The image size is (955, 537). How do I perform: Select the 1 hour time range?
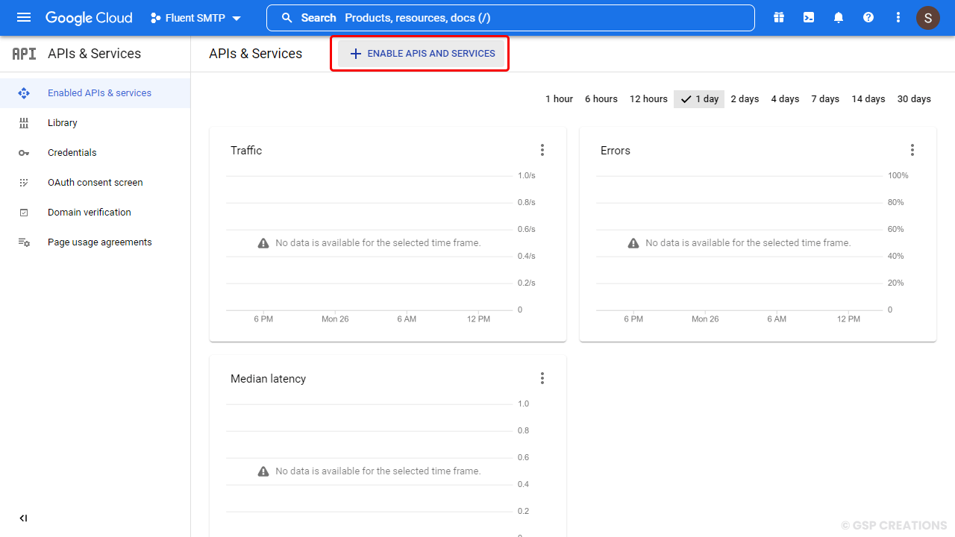point(559,98)
